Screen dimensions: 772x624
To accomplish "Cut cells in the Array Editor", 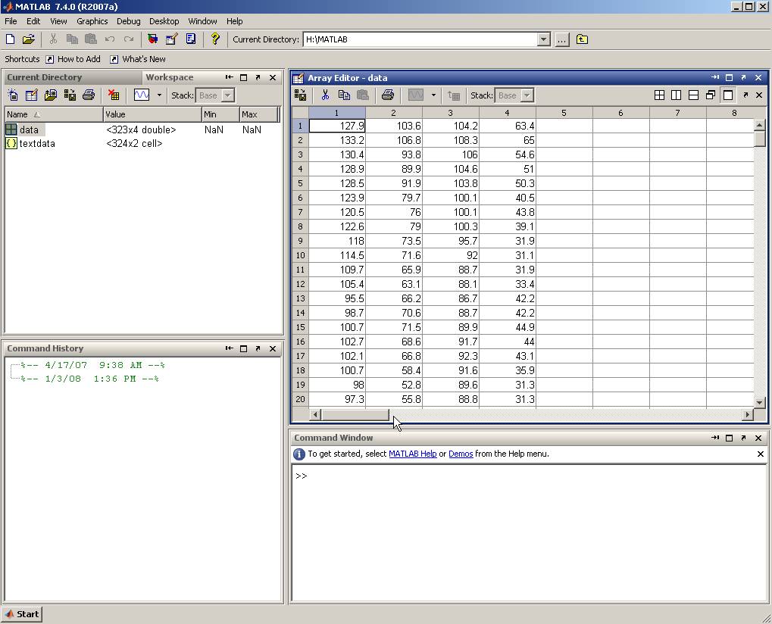I will click(x=325, y=95).
